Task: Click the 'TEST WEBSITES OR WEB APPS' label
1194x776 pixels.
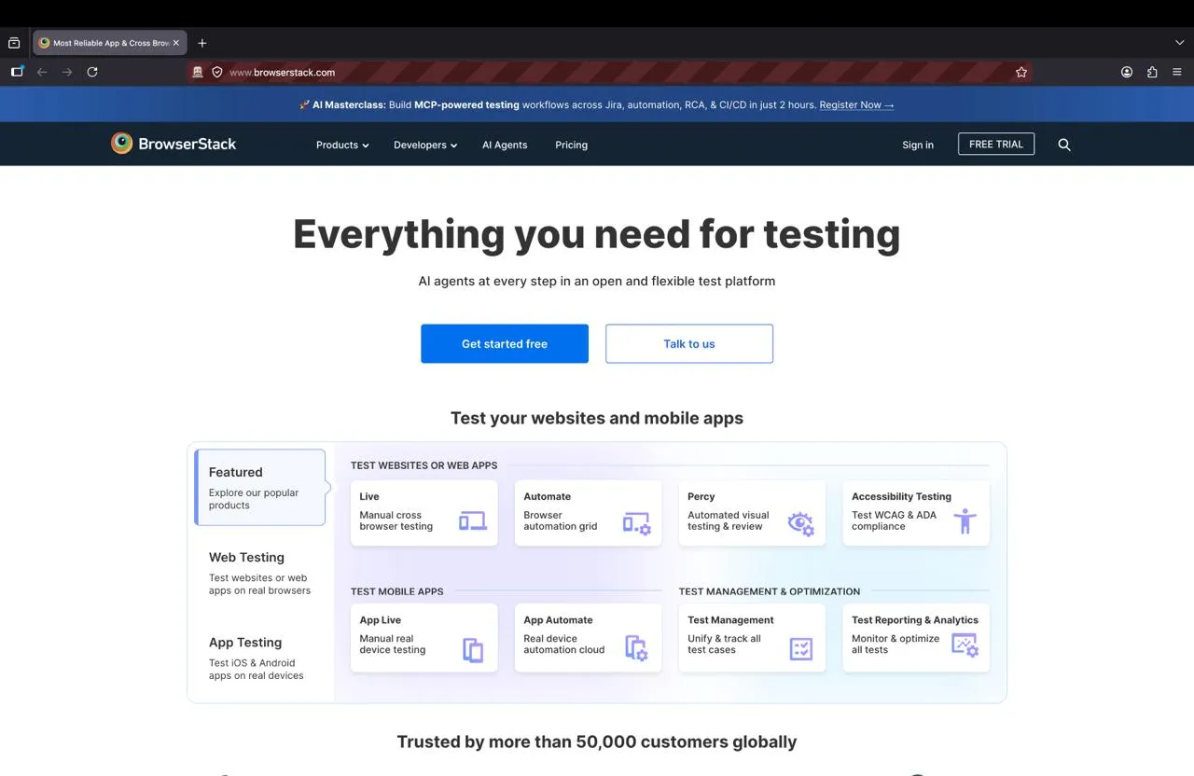Action: coord(424,465)
